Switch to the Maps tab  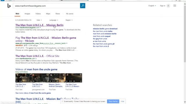48,14
